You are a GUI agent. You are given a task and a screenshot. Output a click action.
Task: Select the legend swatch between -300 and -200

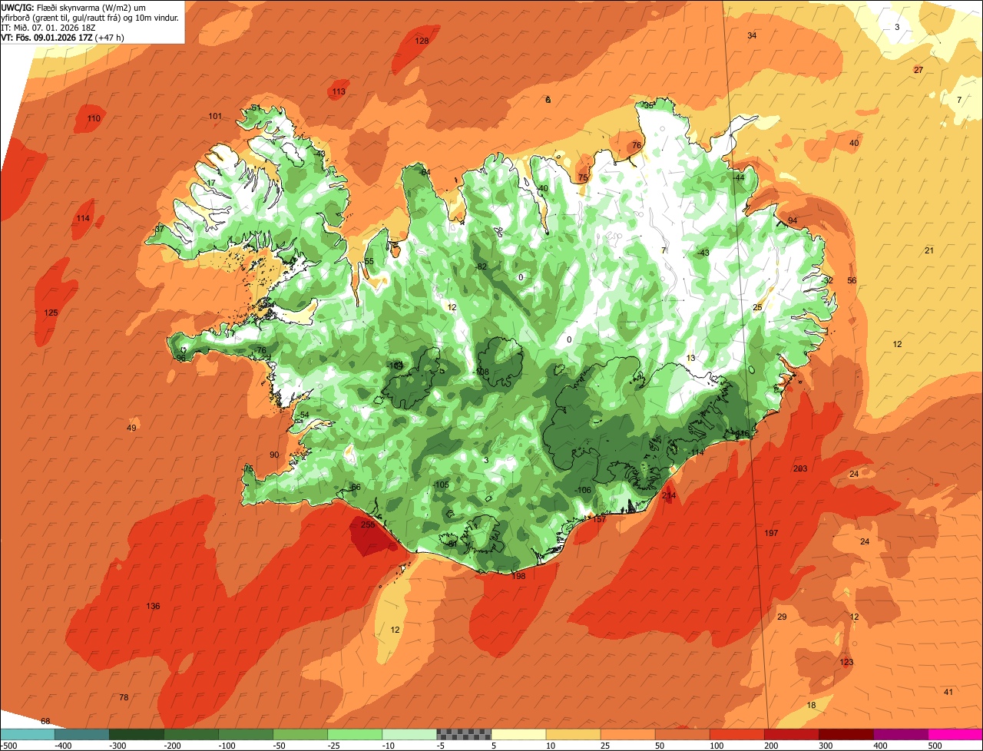click(x=136, y=734)
